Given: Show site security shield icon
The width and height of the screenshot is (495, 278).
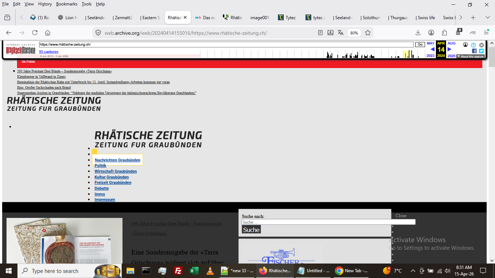Looking at the screenshot, I should [98, 33].
